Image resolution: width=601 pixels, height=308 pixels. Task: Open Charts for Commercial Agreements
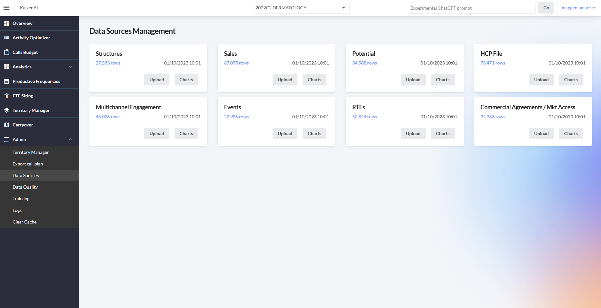571,134
